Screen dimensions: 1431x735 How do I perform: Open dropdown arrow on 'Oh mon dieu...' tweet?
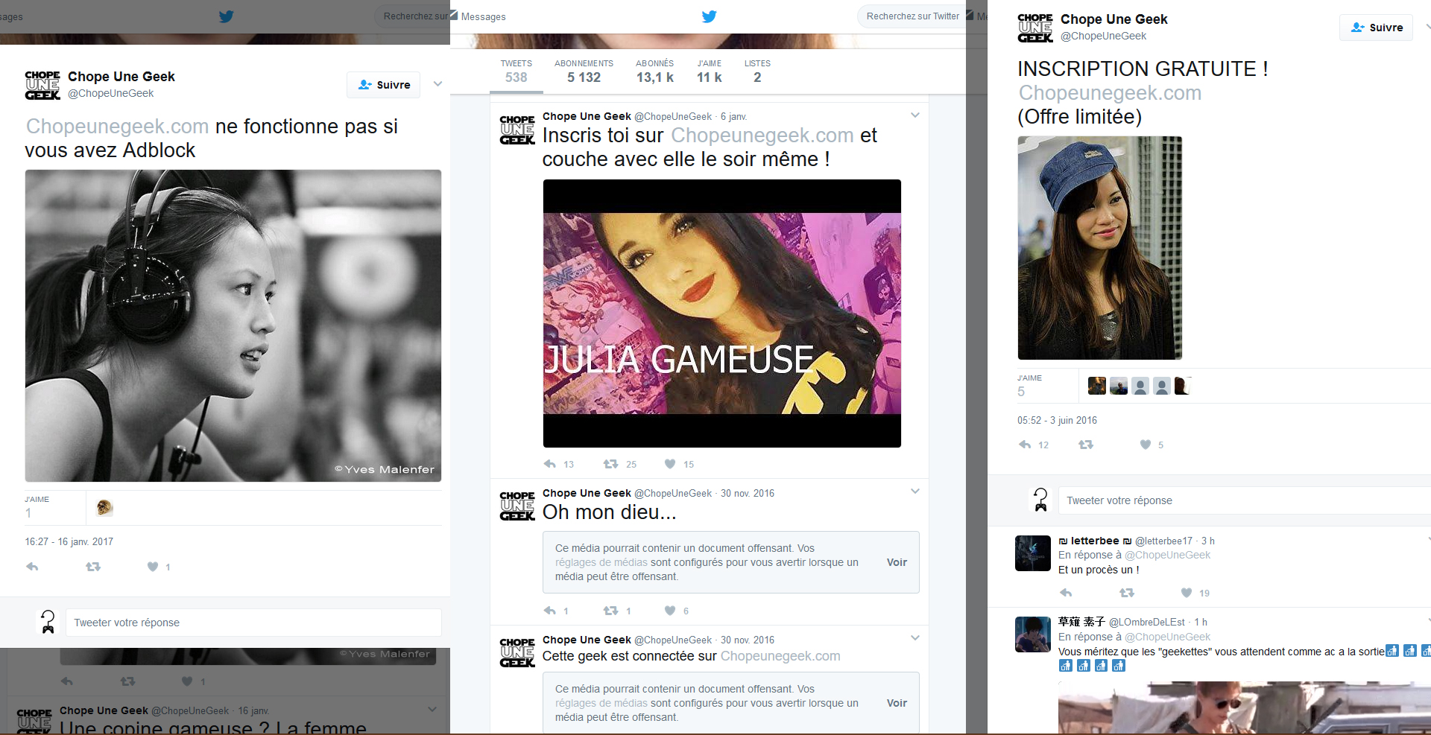(915, 491)
